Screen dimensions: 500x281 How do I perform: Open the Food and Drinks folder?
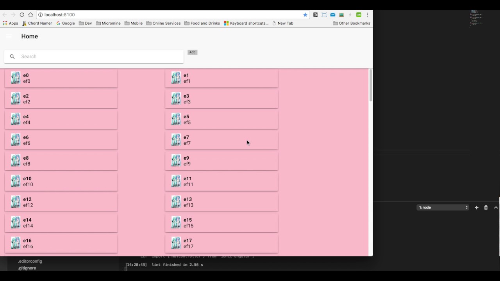tap(202, 23)
